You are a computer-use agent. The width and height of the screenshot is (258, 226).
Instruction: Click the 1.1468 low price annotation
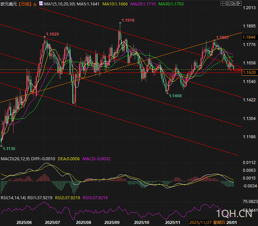point(175,96)
